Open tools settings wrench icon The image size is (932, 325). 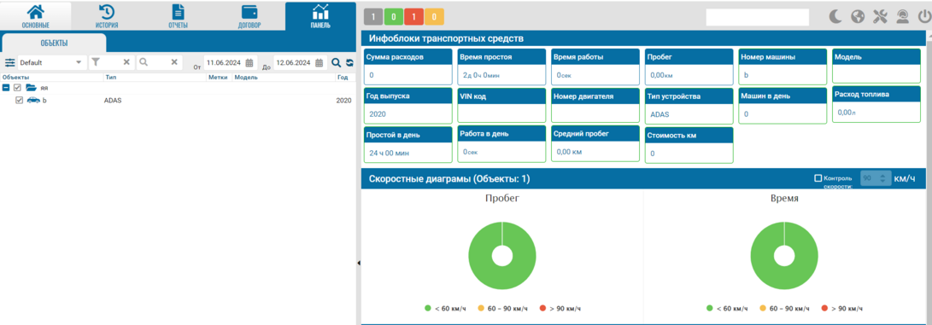click(879, 17)
